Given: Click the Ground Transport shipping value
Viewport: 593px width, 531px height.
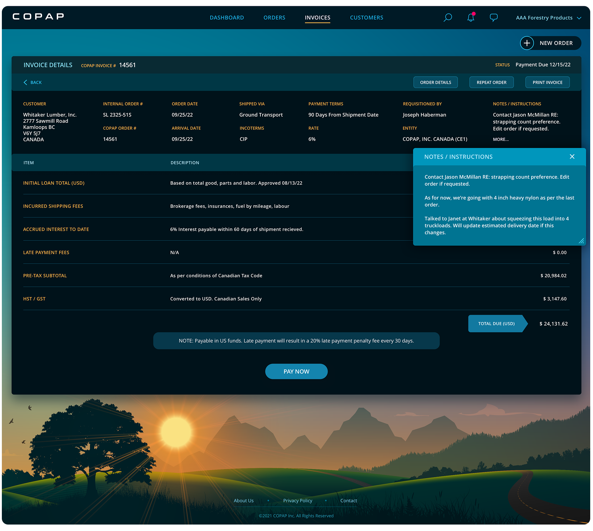Looking at the screenshot, I should [x=261, y=115].
